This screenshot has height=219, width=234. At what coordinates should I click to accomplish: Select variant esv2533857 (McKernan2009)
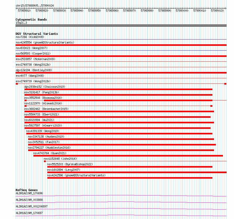[35, 59]
